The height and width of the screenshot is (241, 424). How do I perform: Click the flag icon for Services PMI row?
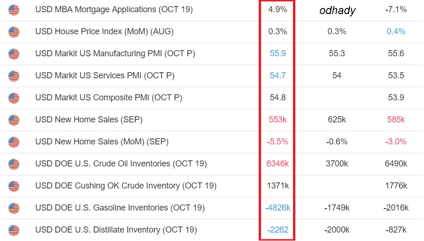coord(14,76)
